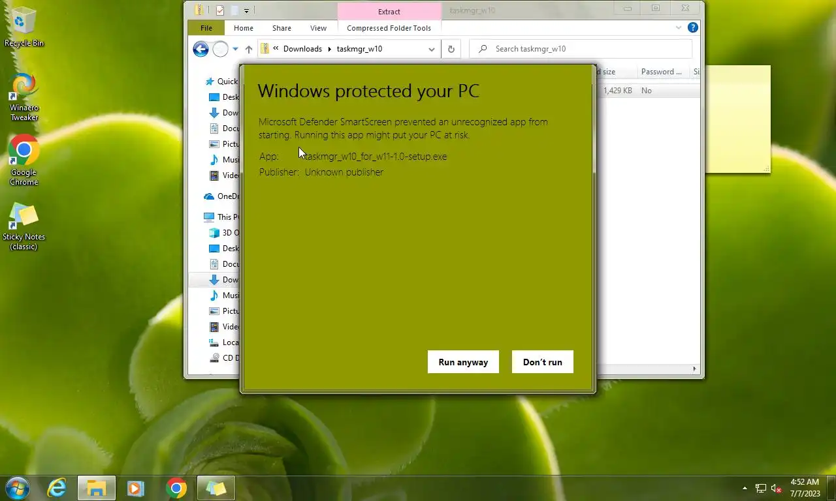Open Compressed Folder Tools tab

point(389,28)
